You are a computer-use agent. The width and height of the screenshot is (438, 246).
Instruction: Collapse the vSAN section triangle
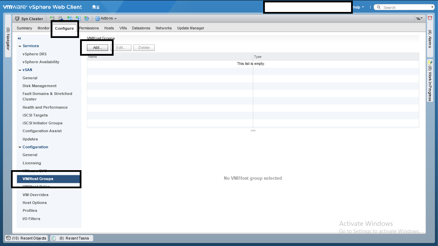pyautogui.click(x=20, y=70)
